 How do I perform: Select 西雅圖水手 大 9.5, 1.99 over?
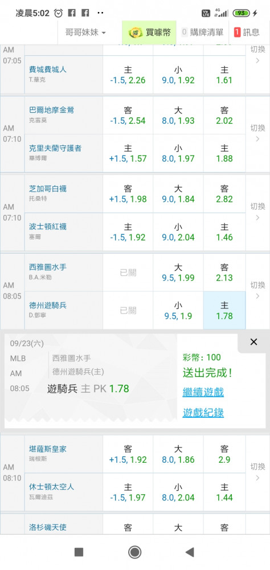click(x=178, y=272)
